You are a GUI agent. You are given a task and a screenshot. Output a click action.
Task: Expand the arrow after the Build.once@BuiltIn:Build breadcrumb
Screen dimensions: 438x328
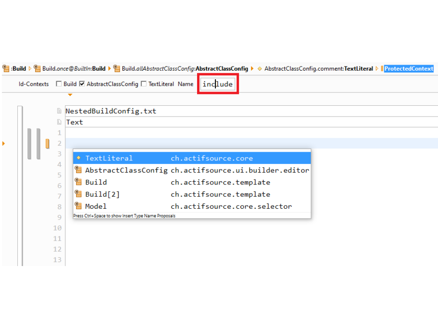(109, 69)
